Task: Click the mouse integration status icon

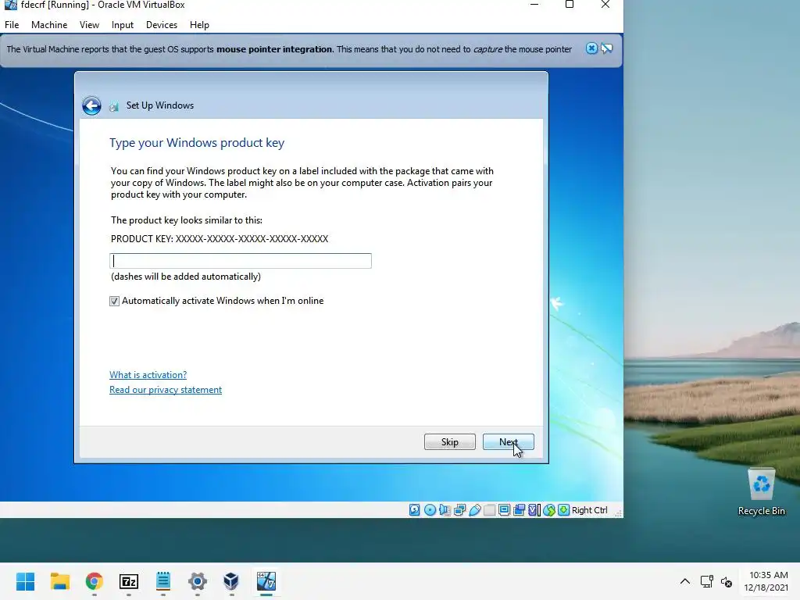Action: coord(549,509)
